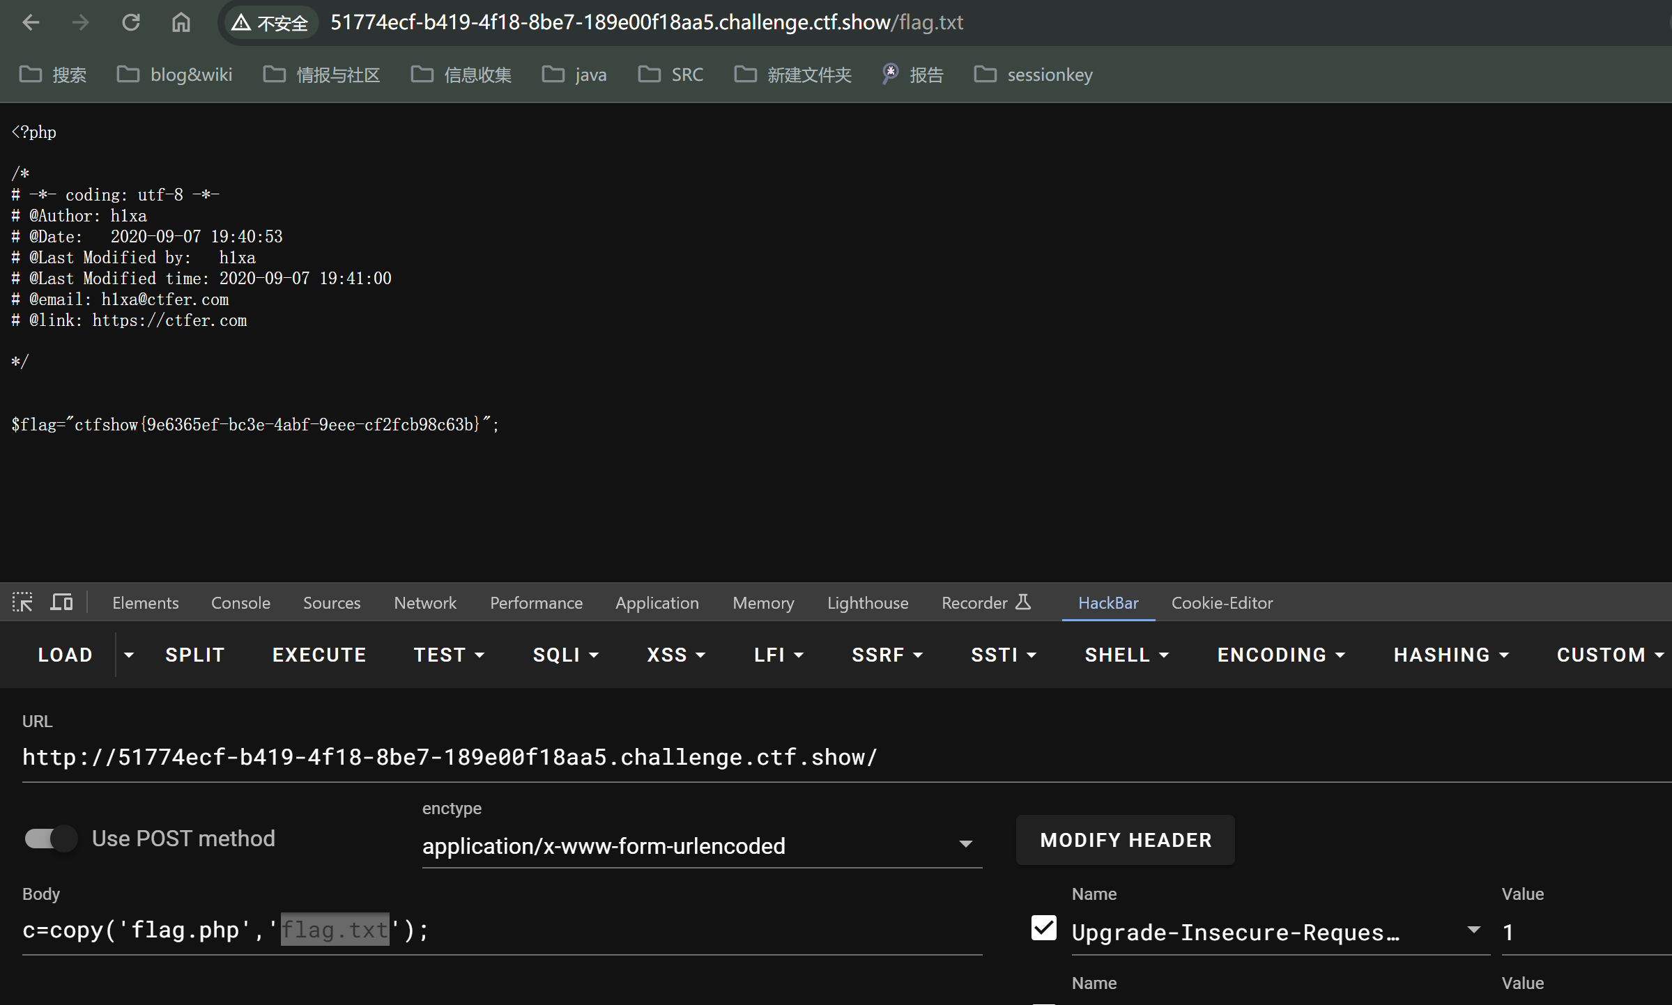Switch to the Network tab
This screenshot has height=1005, width=1672.
tap(425, 603)
